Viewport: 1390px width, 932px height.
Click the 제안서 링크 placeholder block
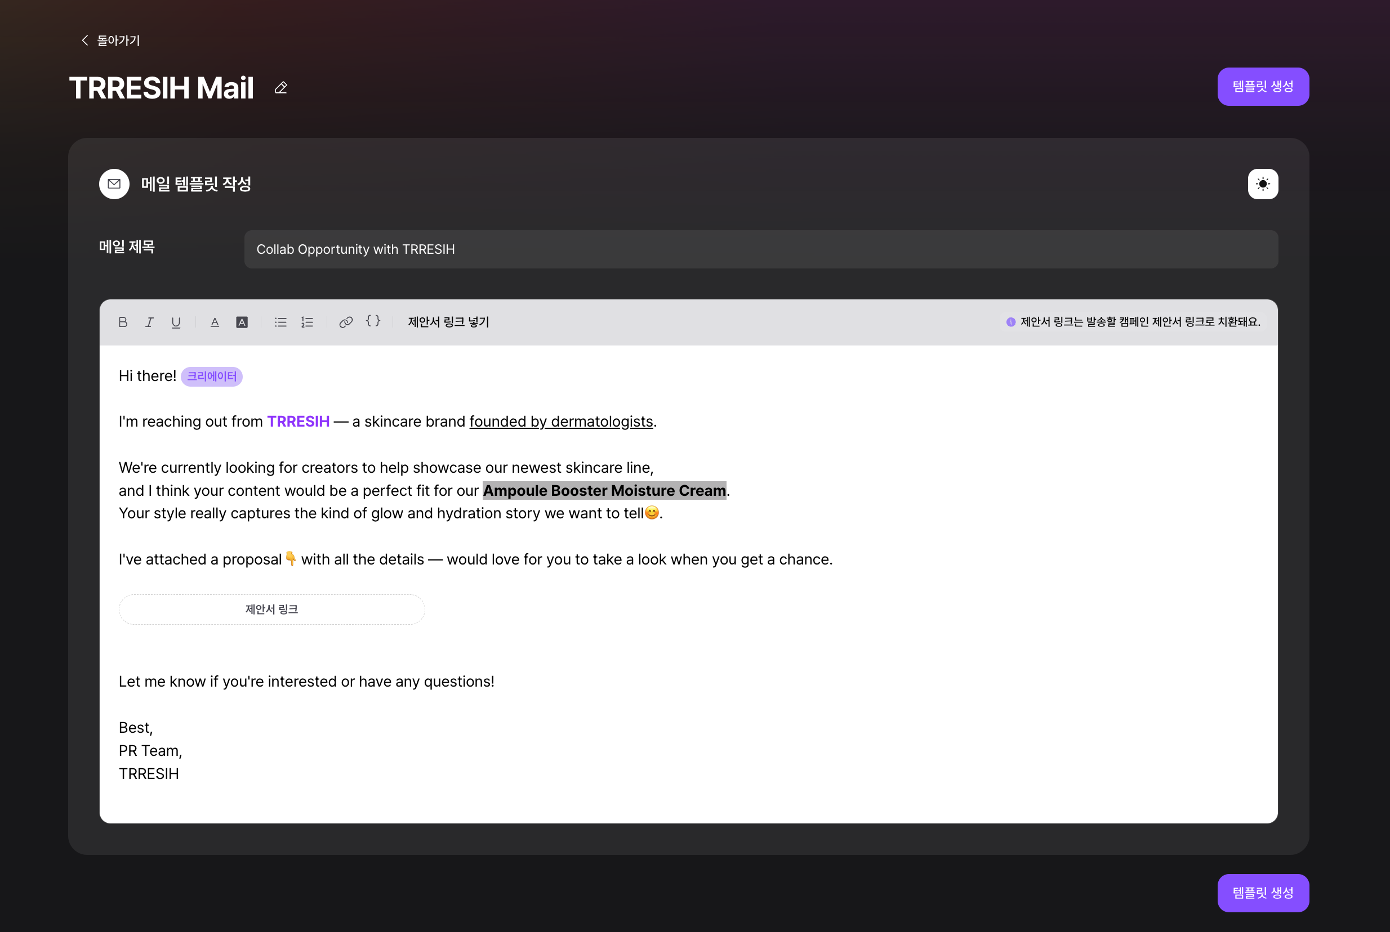(x=271, y=610)
